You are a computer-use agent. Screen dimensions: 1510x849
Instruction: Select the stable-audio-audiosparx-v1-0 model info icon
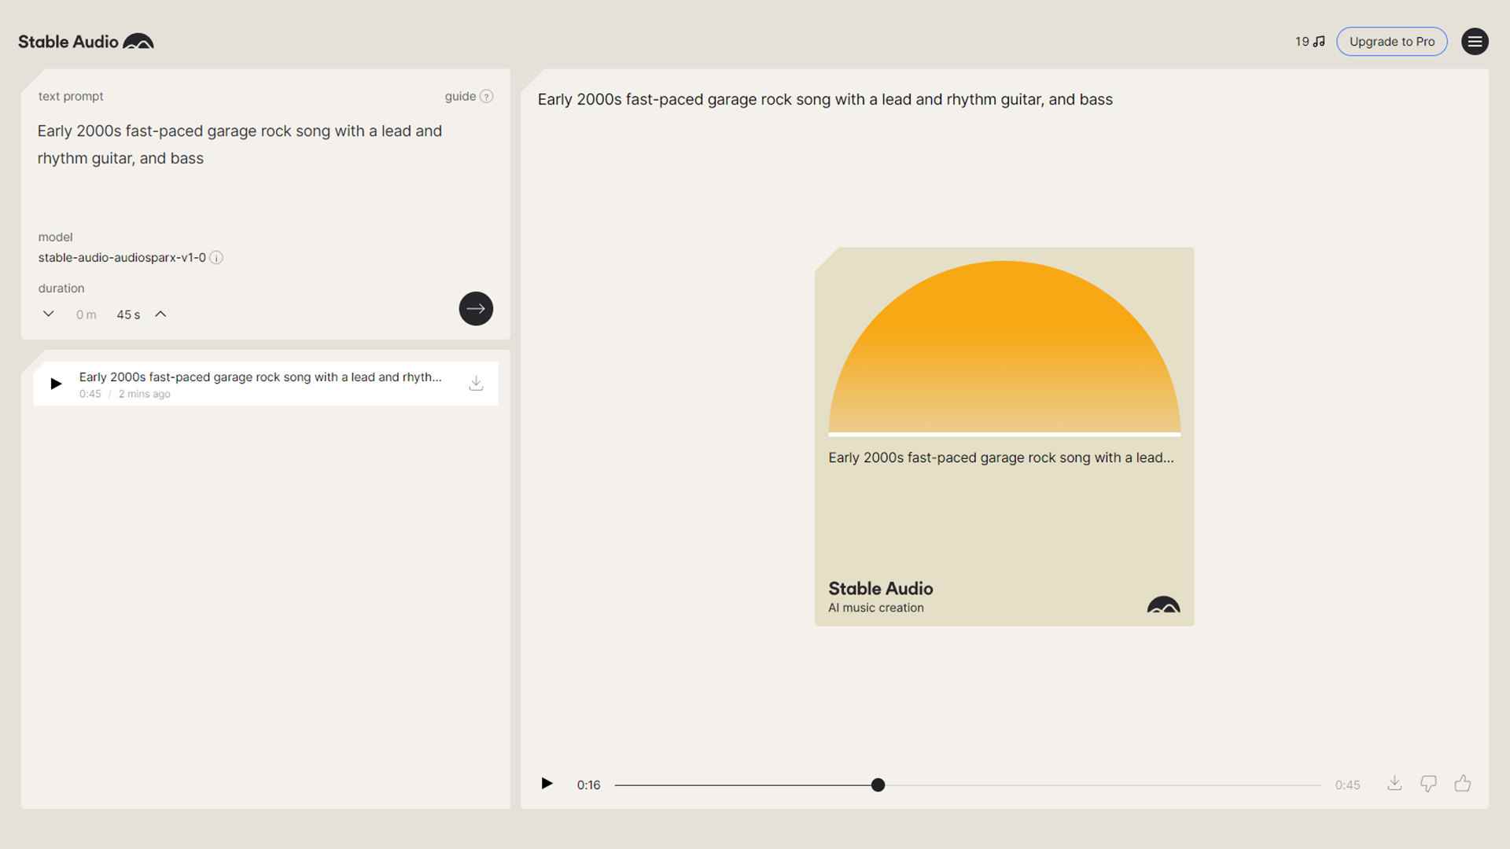click(x=215, y=257)
